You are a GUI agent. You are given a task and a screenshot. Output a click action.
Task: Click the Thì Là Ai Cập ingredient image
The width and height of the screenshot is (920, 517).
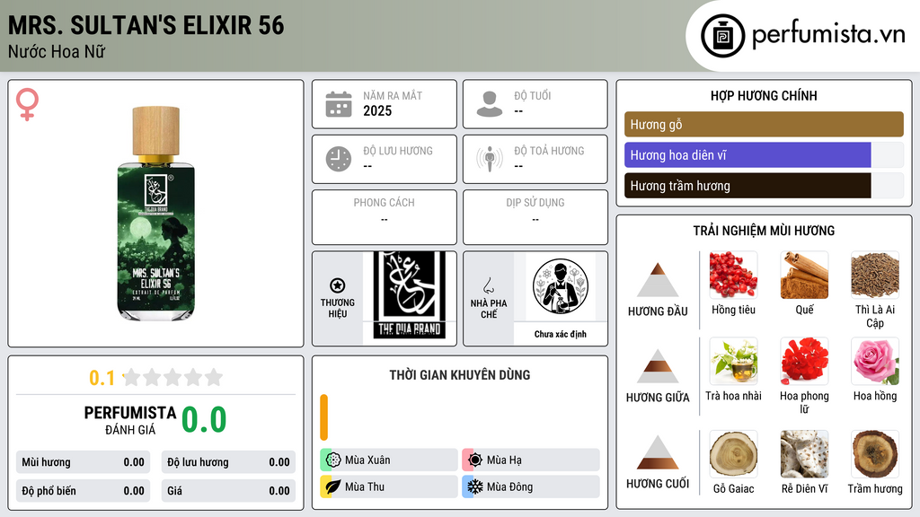[x=875, y=275]
